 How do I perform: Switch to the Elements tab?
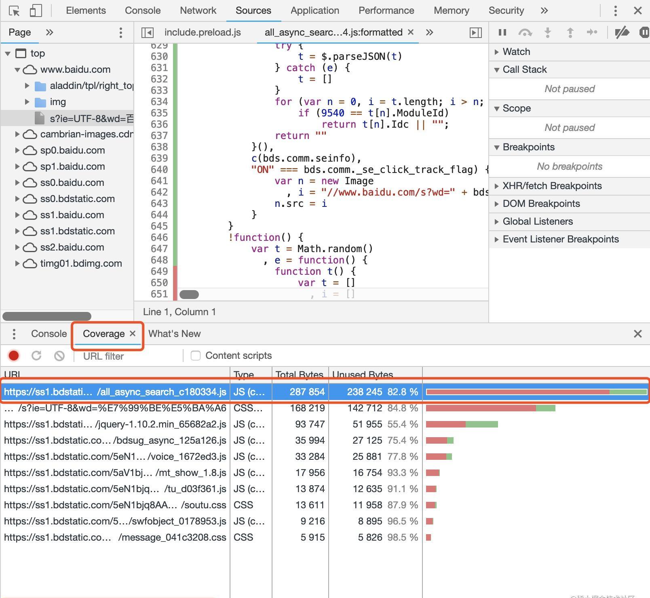(86, 11)
